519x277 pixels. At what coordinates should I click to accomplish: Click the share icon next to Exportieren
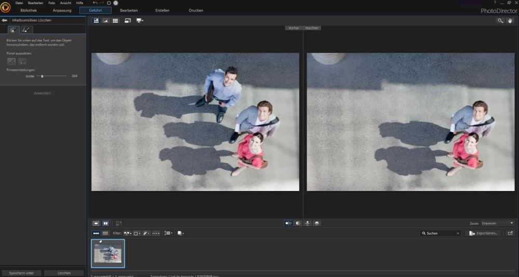point(510,234)
